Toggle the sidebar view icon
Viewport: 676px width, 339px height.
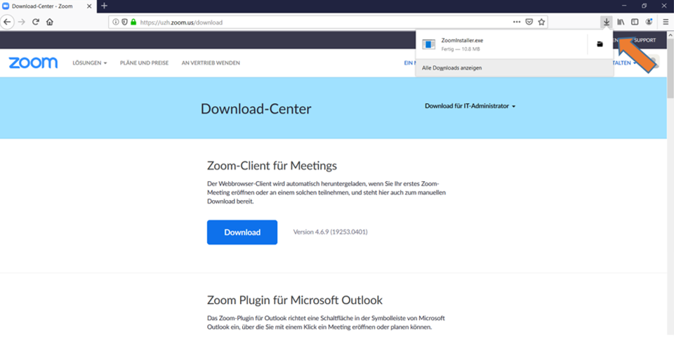[x=635, y=22]
